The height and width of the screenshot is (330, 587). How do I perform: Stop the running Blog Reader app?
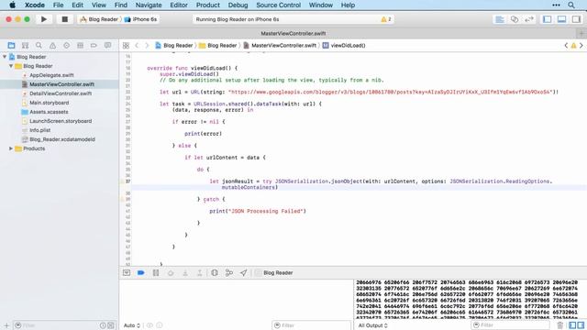point(65,19)
